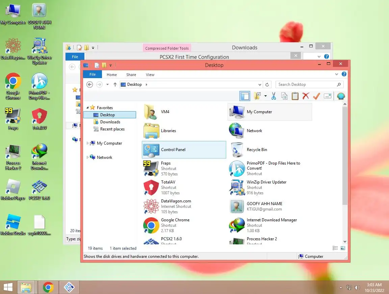
Task: Click the Compressed Folder Tools tab
Action: click(x=167, y=48)
